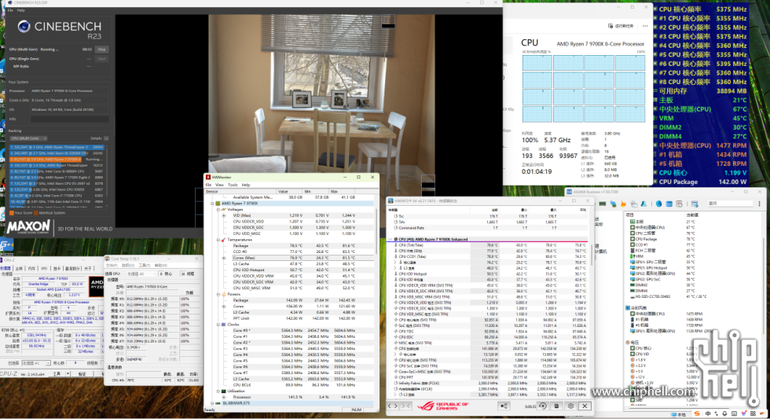Viewport: 770px width, 419px height.
Task: Select the CPU PPT row in HWiNFO
Action: point(490,377)
